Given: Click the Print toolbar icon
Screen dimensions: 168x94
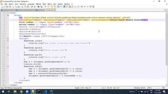Looking at the screenshot, I should coord(19,7).
